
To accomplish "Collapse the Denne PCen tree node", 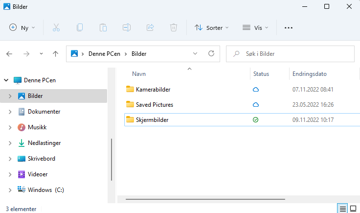I will [x=6, y=80].
